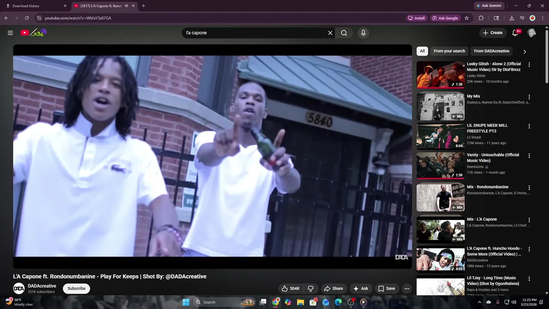This screenshot has width=549, height=309.
Task: Click the Install app button
Action: tap(416, 18)
